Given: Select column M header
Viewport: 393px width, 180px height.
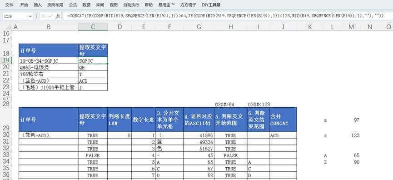Looking at the screenshot, I should pyautogui.click(x=351, y=27).
